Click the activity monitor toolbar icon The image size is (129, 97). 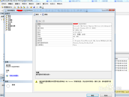pyautogui.click(x=41, y=7)
